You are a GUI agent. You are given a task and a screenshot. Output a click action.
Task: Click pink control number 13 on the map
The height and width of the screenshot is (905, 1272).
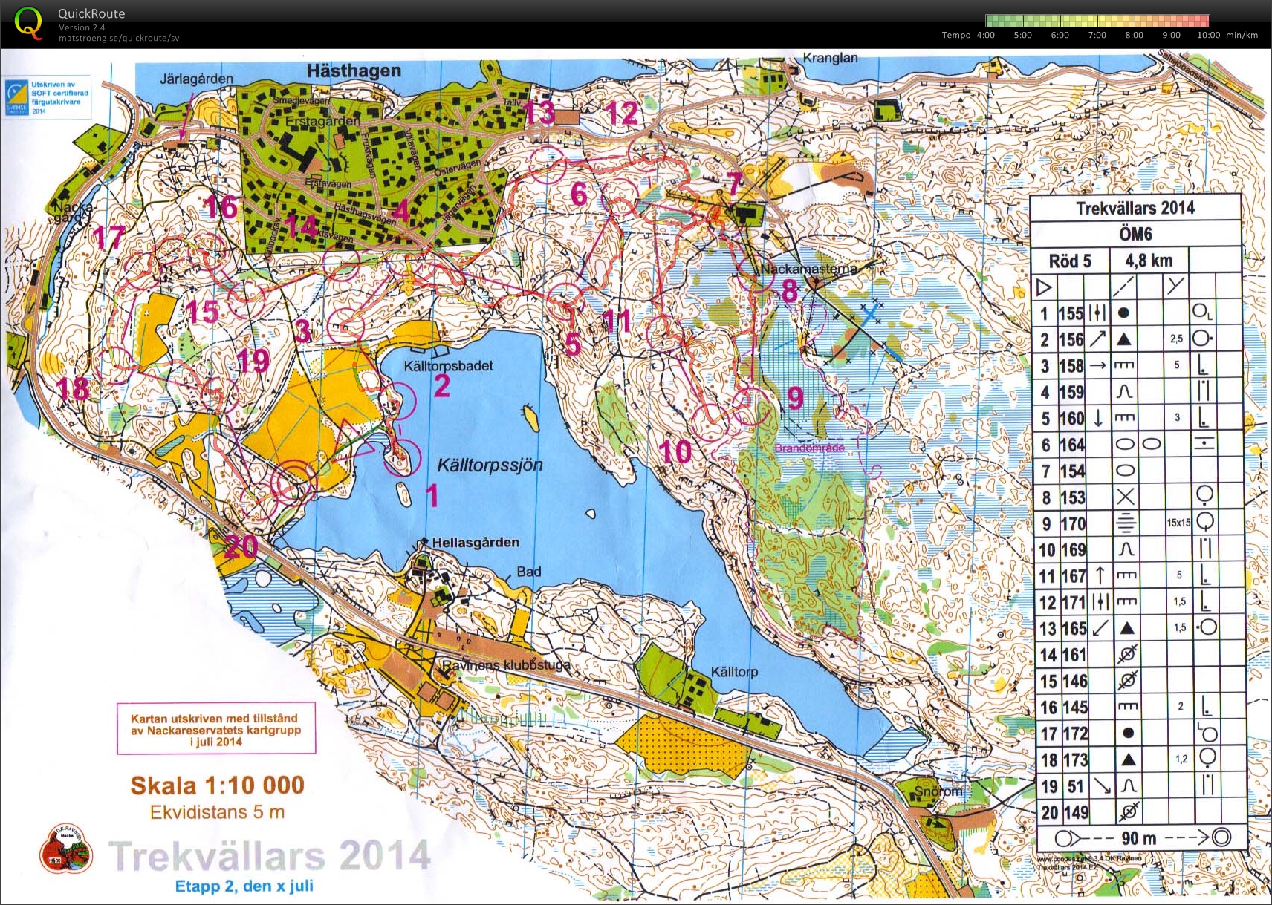[x=539, y=113]
